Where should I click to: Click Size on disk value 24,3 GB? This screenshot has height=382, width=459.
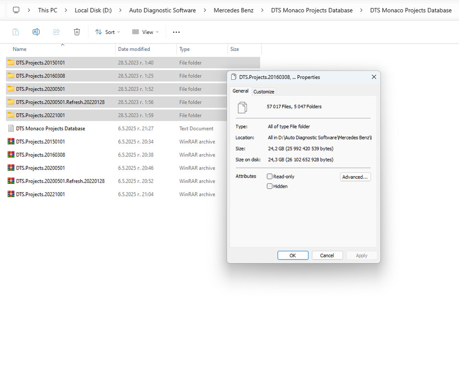click(x=301, y=160)
